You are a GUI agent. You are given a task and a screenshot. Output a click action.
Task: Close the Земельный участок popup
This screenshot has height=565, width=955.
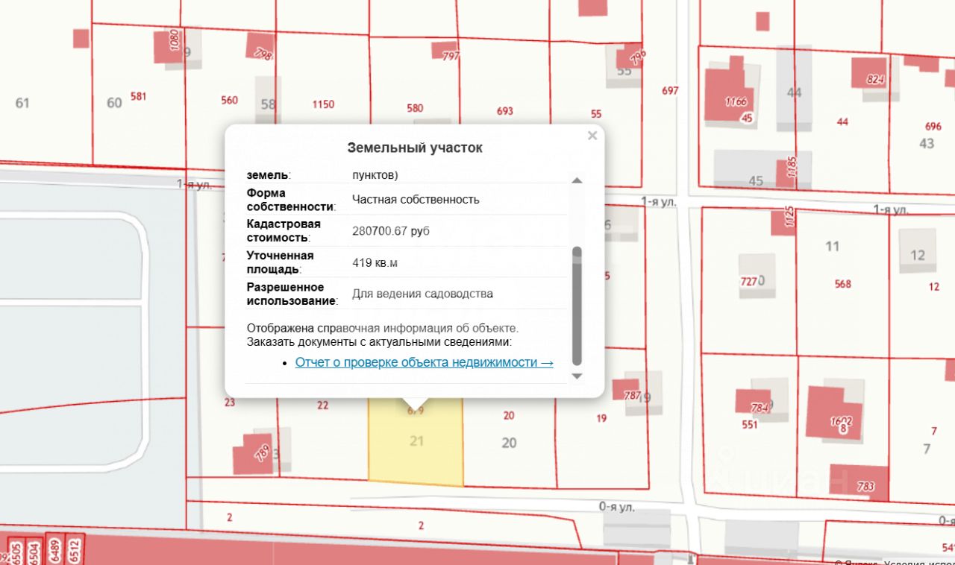[x=592, y=136]
